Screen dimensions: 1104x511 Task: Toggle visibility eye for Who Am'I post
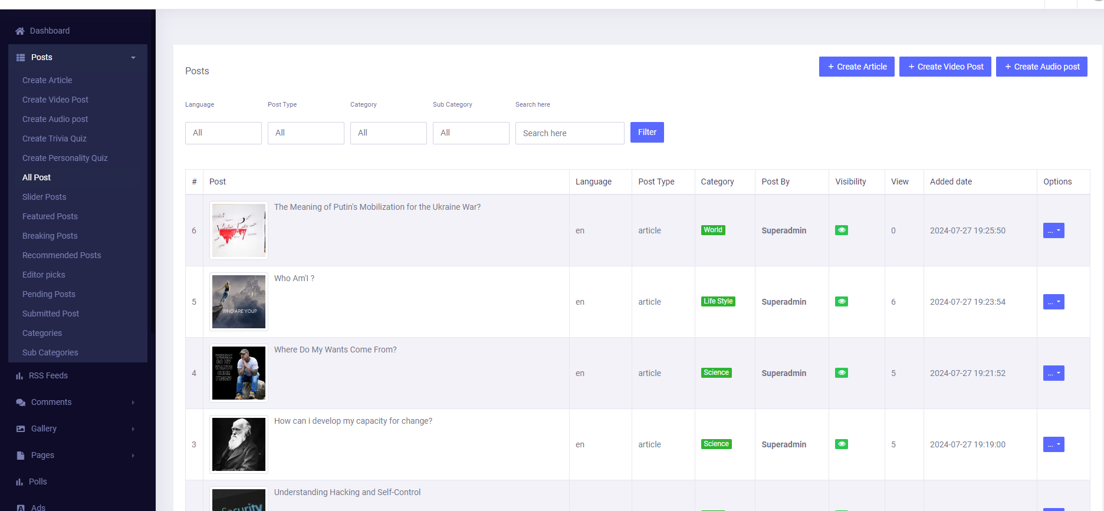[x=842, y=302]
